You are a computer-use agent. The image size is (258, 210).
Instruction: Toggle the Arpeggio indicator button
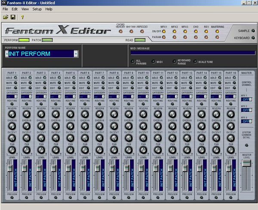point(142,31)
